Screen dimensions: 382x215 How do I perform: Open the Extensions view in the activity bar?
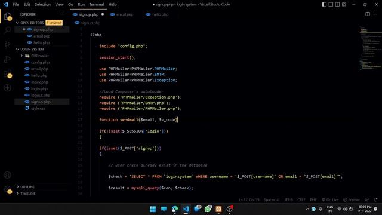[x=7, y=73]
